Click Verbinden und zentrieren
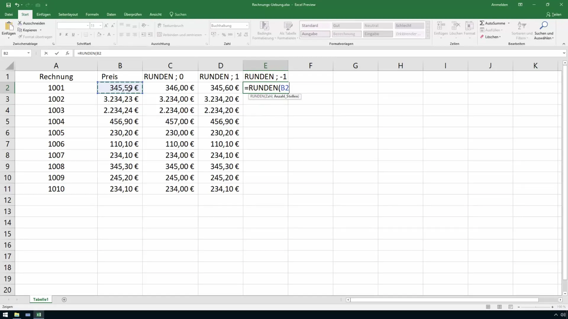The image size is (568, 319). coord(179,35)
